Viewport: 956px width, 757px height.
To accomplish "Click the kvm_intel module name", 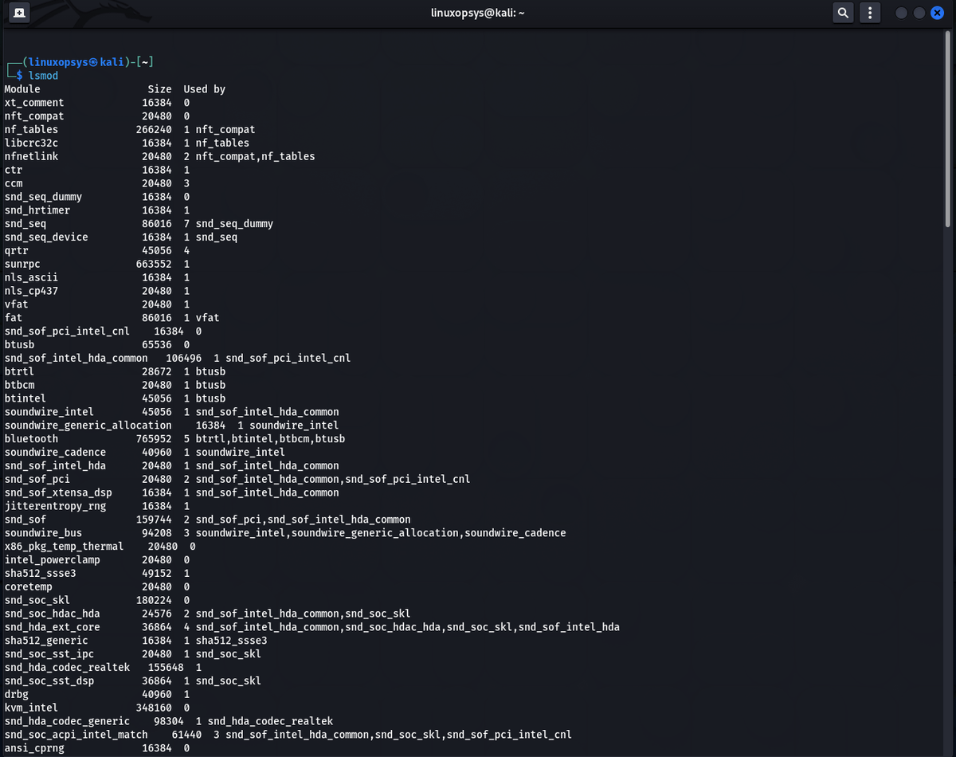I will [31, 708].
